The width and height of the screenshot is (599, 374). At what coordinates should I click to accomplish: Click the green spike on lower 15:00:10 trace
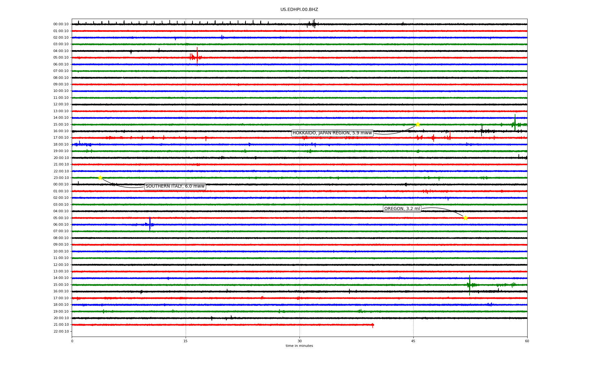click(x=470, y=285)
